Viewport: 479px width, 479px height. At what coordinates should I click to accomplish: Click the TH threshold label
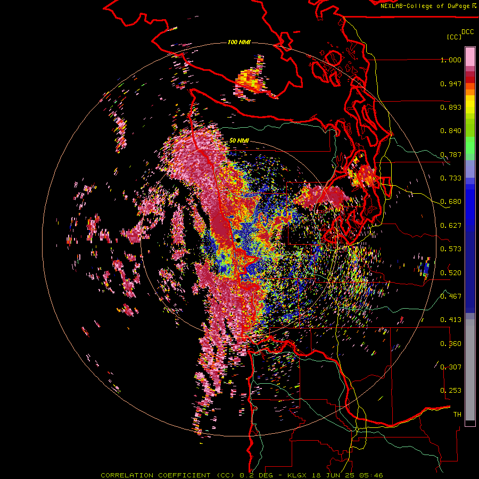(457, 415)
